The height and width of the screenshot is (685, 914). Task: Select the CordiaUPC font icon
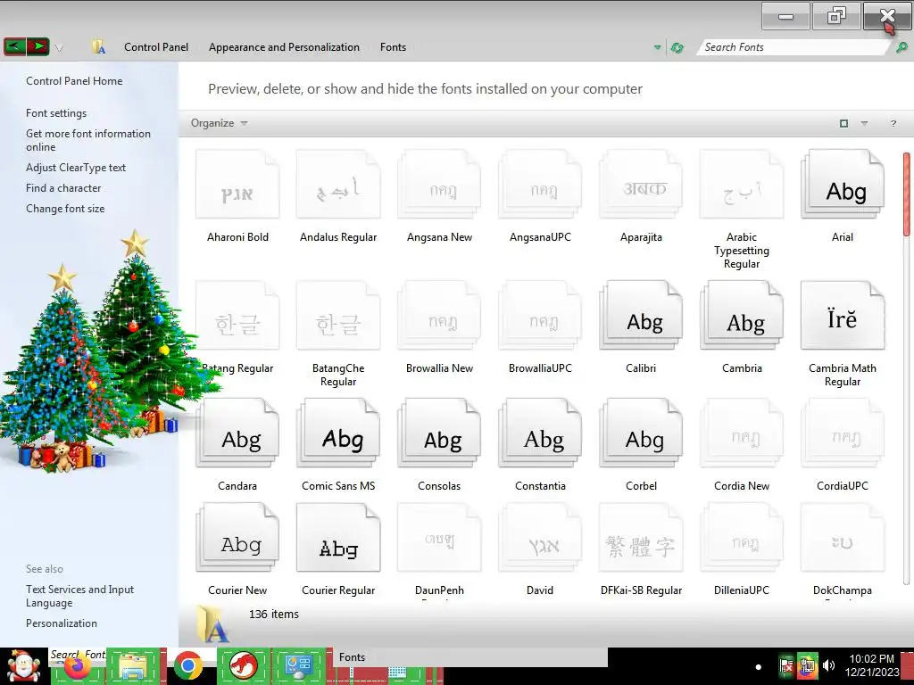coord(843,433)
